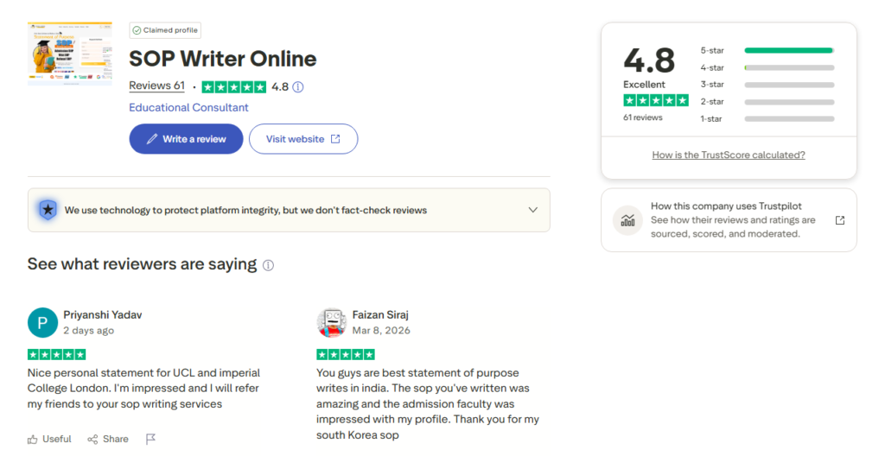Open the 'Educational Consultant' category link
The height and width of the screenshot is (456, 885).
coord(188,108)
